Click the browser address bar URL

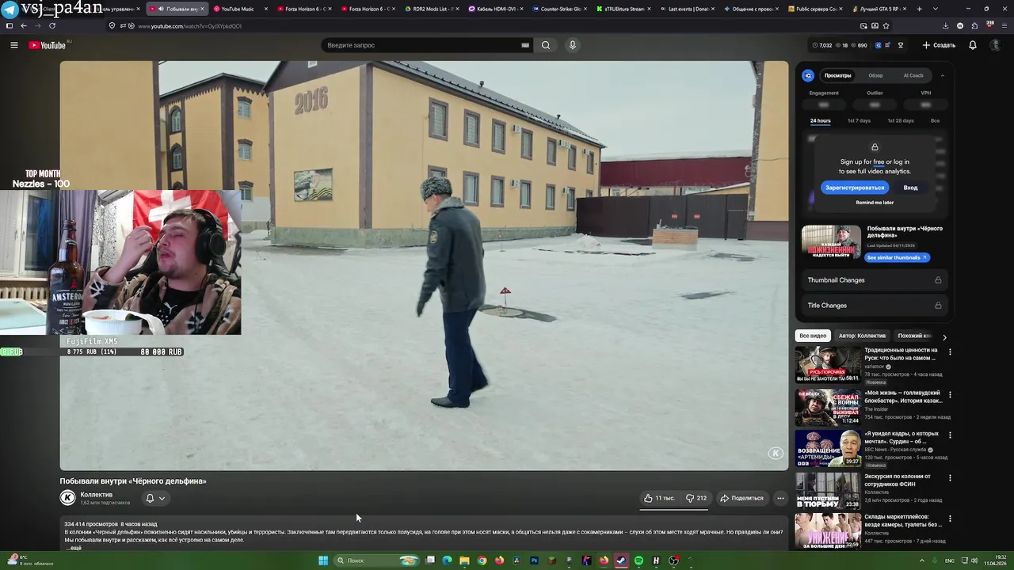(189, 26)
